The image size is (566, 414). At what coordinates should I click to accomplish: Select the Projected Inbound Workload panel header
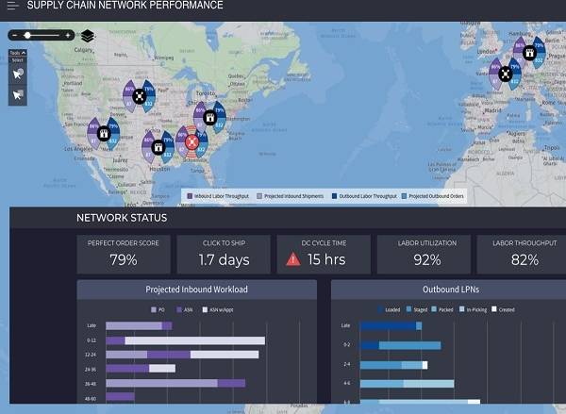pos(196,290)
